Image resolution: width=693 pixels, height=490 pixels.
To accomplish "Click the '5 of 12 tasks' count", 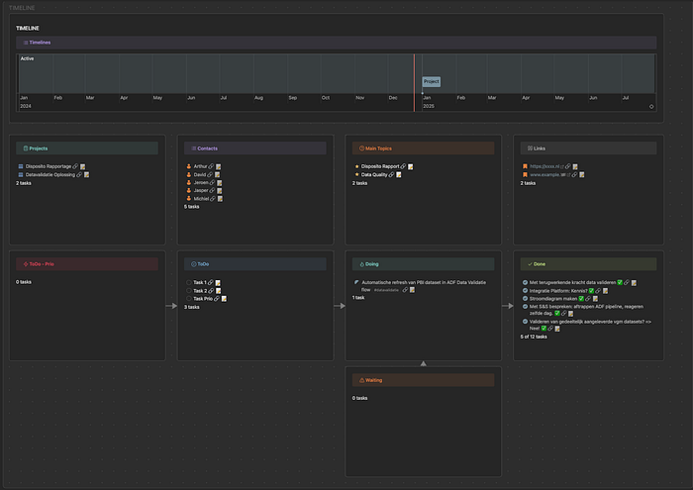I will [x=534, y=337].
